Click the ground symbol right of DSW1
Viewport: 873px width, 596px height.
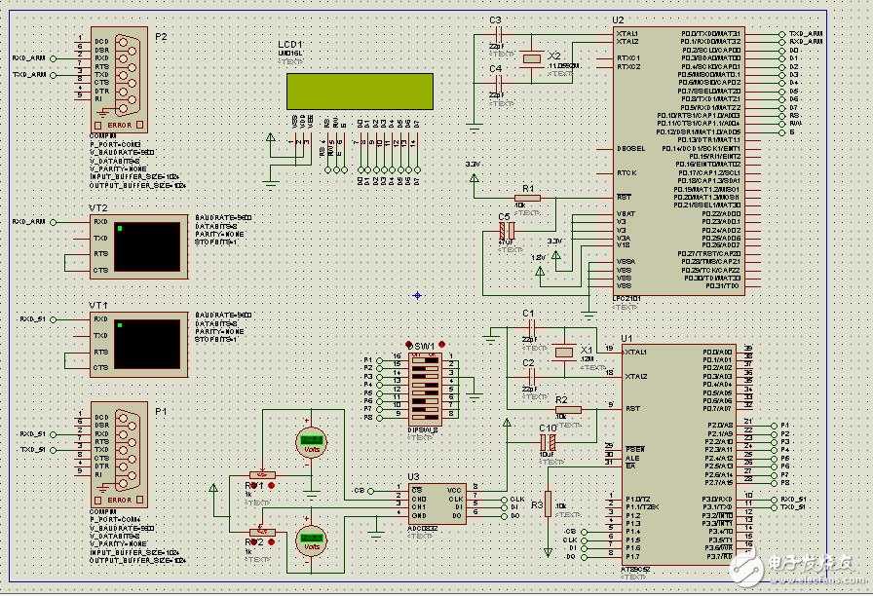(x=474, y=397)
